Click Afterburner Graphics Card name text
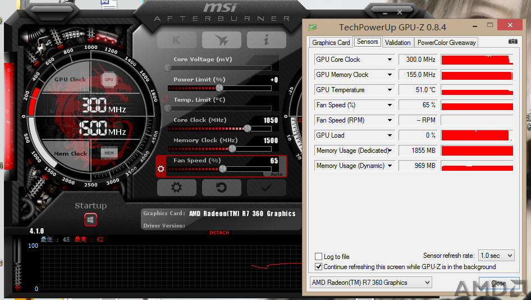531x300 pixels. click(242, 213)
